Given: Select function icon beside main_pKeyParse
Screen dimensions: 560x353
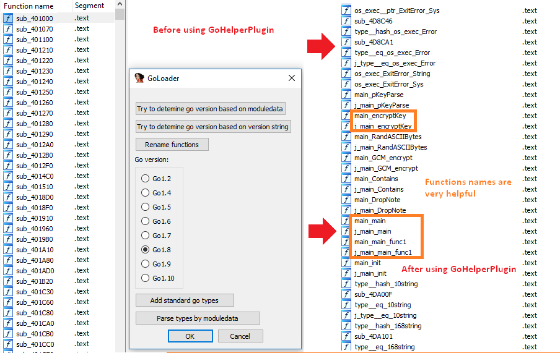Looking at the screenshot, I should 346,95.
